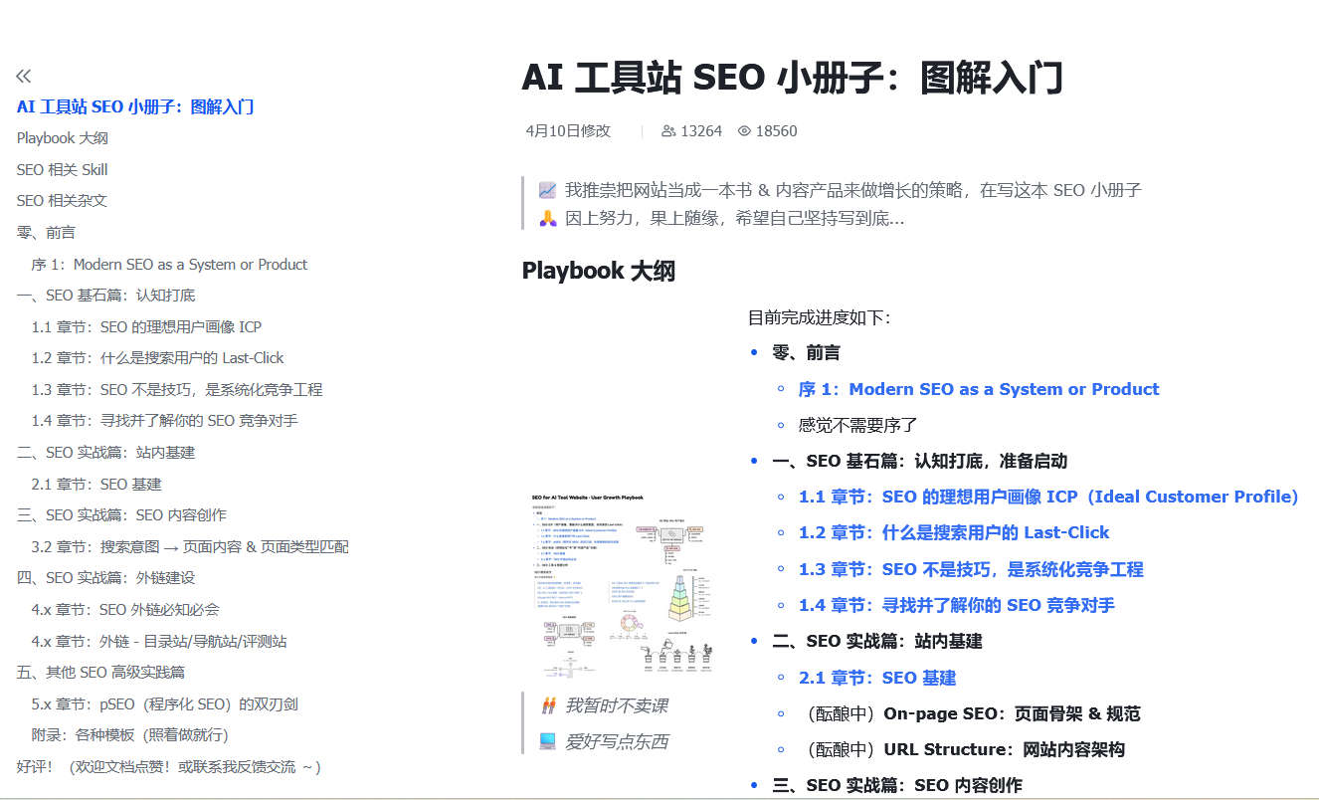The width and height of the screenshot is (1319, 800).
Task: Go to 零、前言 in the sidebar
Action: point(46,233)
